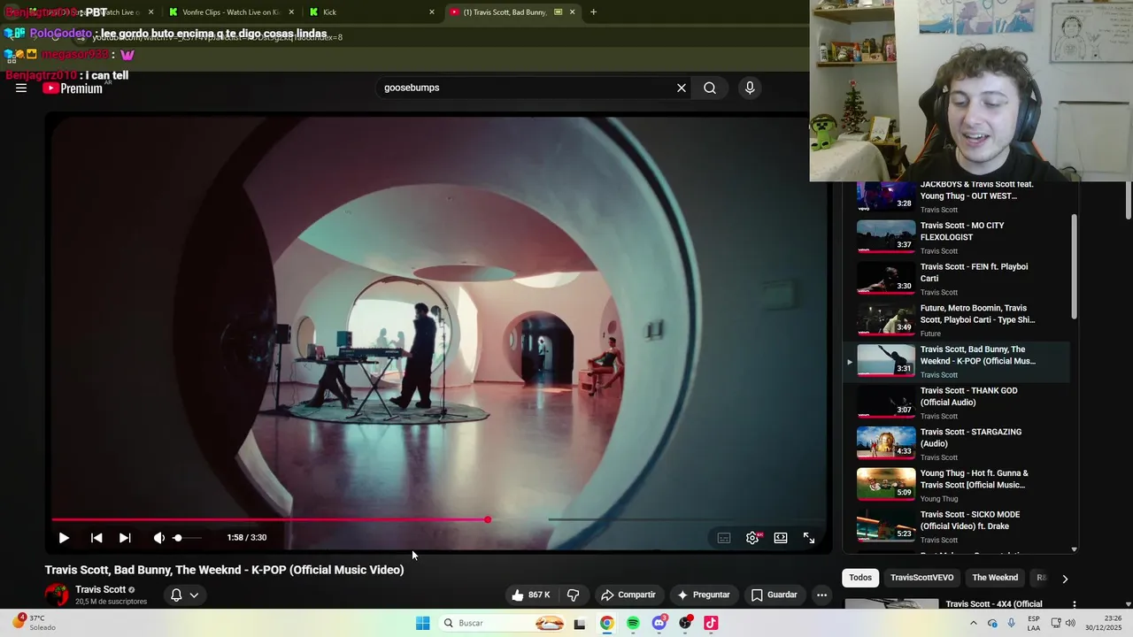Play SICKO MODE ft. Drake playlist item
Image resolution: width=1133 pixels, height=637 pixels.
click(x=956, y=526)
